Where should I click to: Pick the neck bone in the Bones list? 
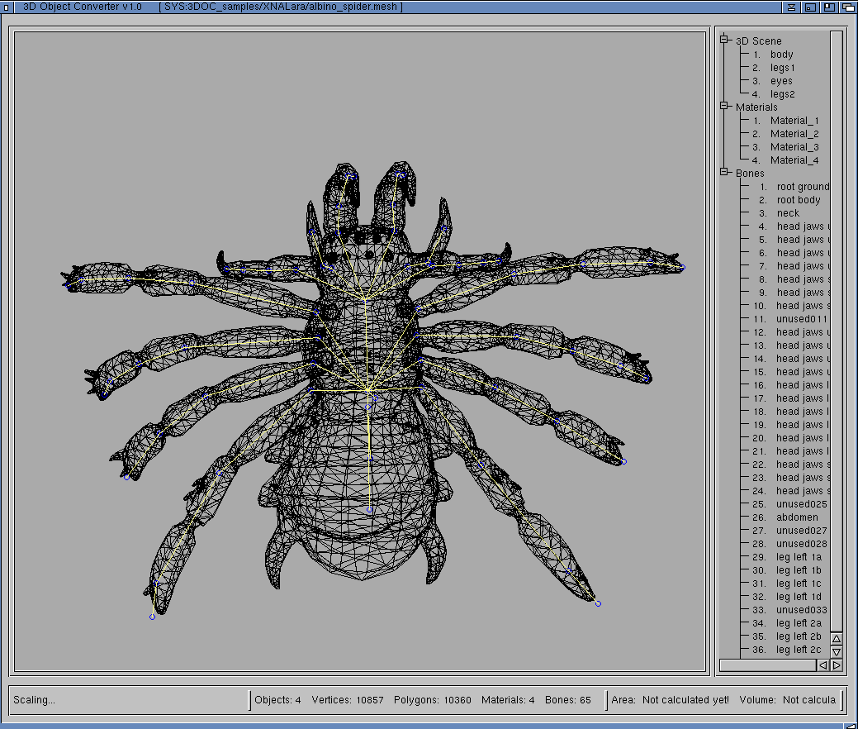788,213
